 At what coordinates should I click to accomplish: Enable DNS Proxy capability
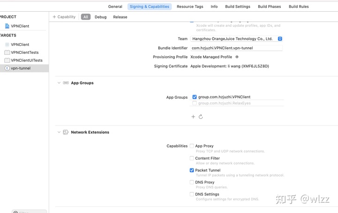point(192,182)
